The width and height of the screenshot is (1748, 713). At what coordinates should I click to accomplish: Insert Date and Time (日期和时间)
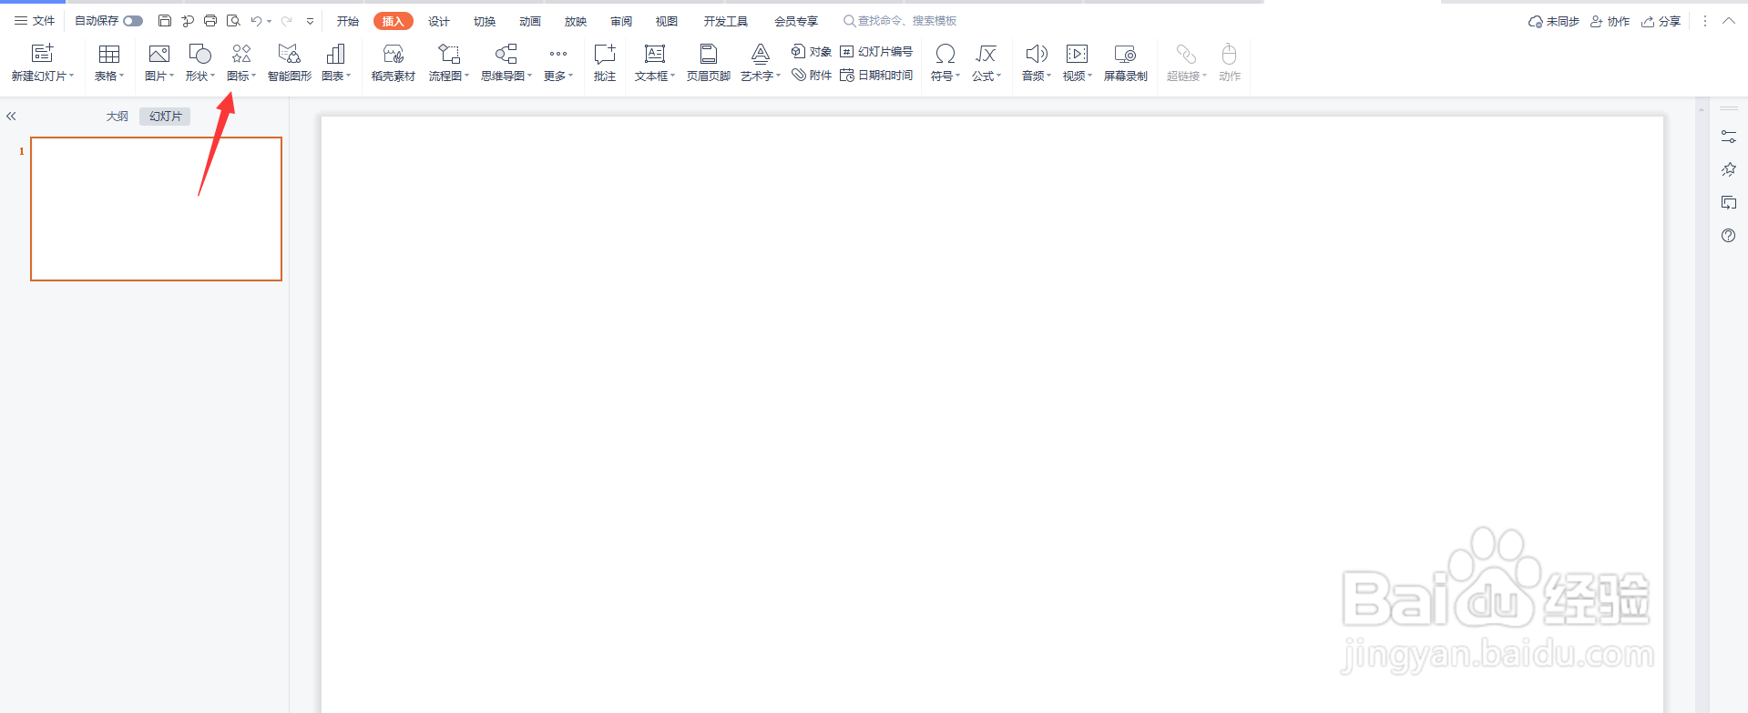click(876, 76)
